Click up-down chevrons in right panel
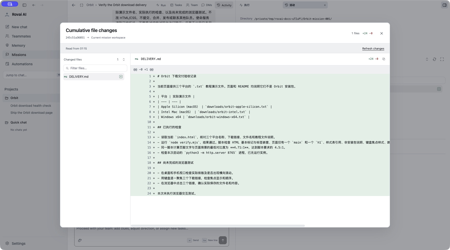Image resolution: width=450 pixels, height=250 pixels. (427, 59)
